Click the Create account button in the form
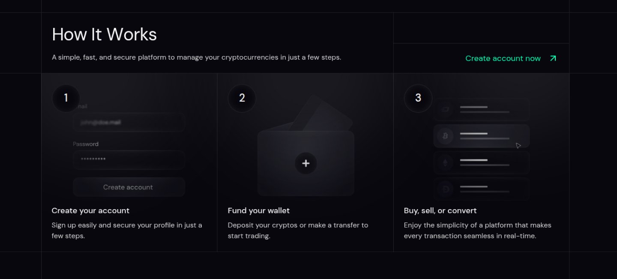 129,187
